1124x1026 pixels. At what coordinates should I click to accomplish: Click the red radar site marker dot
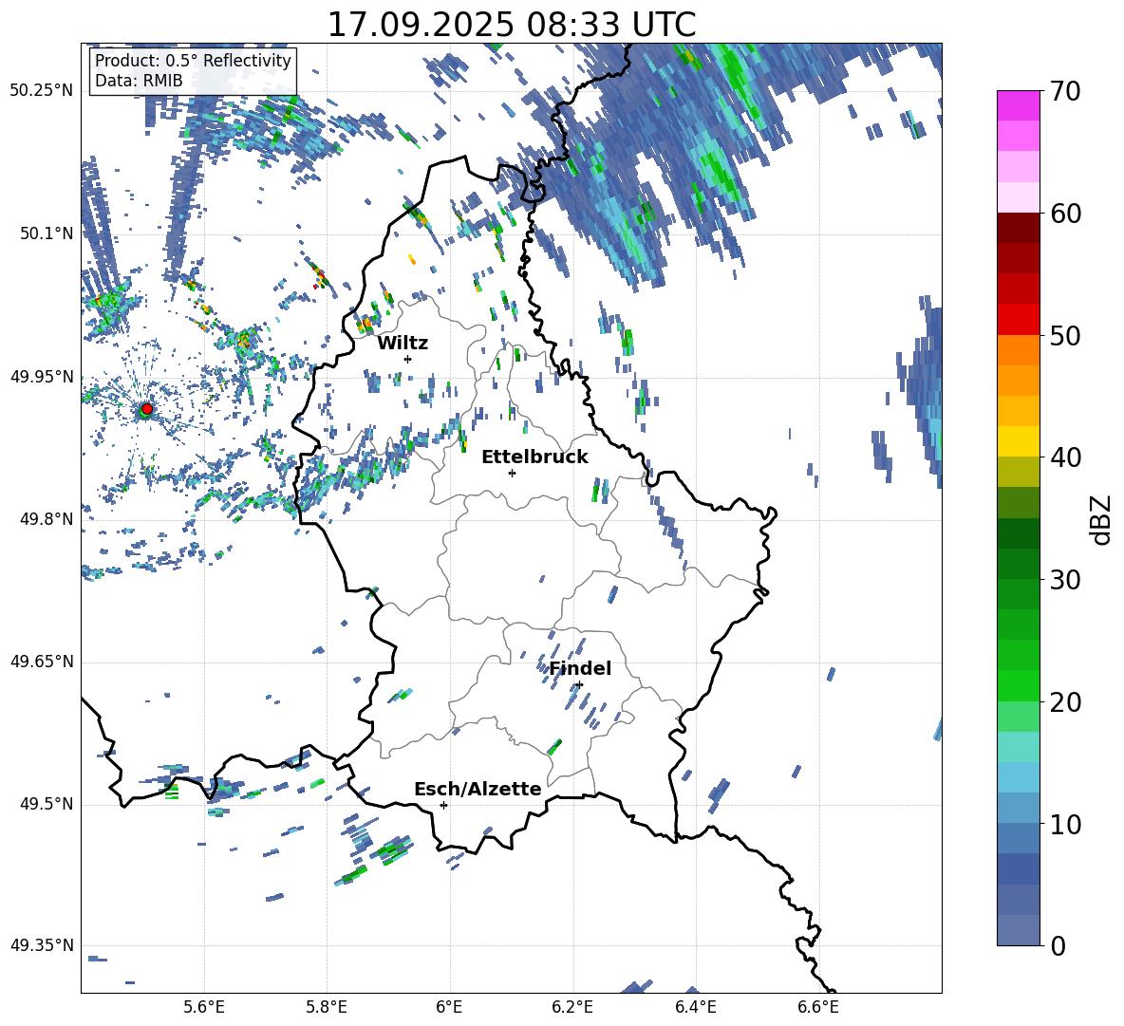(146, 409)
